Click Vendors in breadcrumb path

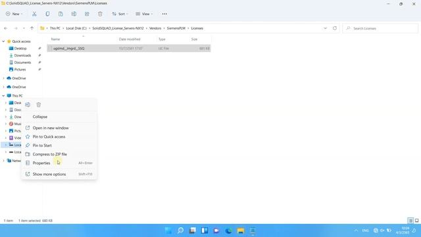[x=155, y=28]
